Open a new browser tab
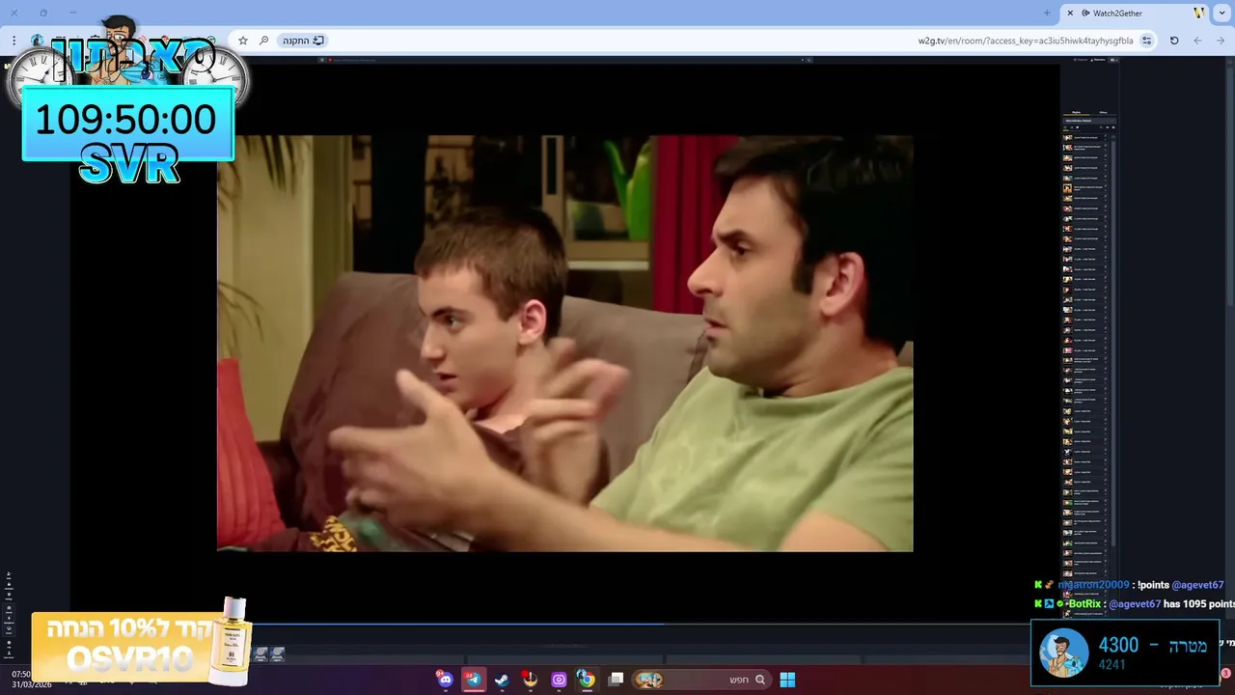The width and height of the screenshot is (1235, 695). click(1047, 13)
